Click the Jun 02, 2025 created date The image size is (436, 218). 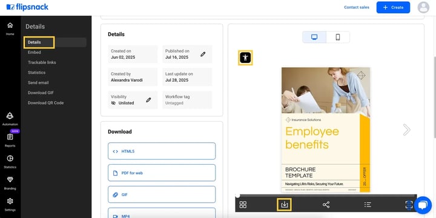point(123,58)
